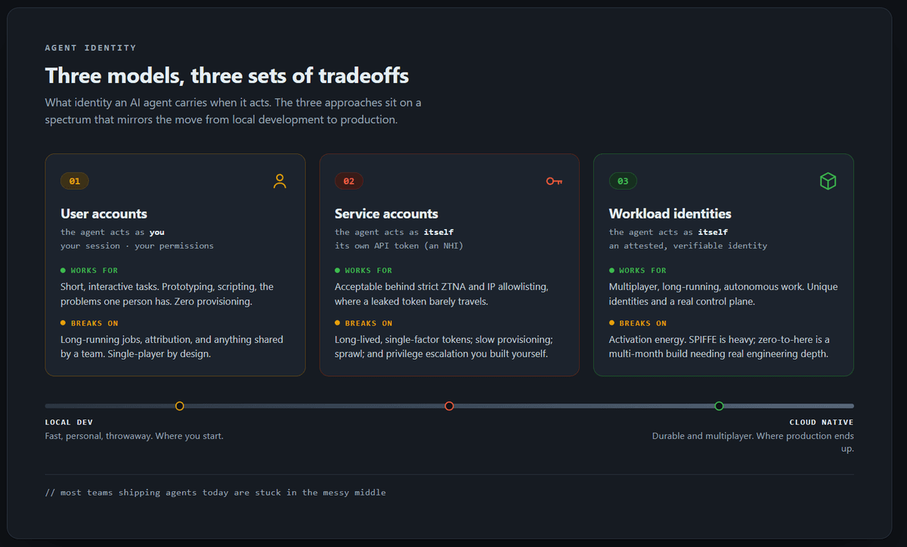Open the Workload identities card heading
Image resolution: width=907 pixels, height=547 pixels.
pyautogui.click(x=670, y=214)
